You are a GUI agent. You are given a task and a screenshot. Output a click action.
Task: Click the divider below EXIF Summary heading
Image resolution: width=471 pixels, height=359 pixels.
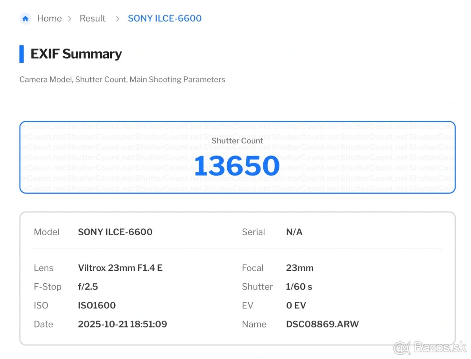pos(237,102)
